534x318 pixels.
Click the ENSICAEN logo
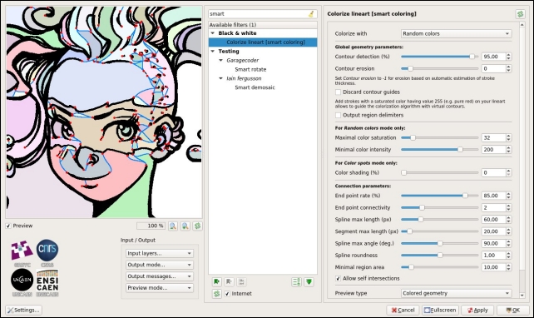pyautogui.click(x=47, y=282)
